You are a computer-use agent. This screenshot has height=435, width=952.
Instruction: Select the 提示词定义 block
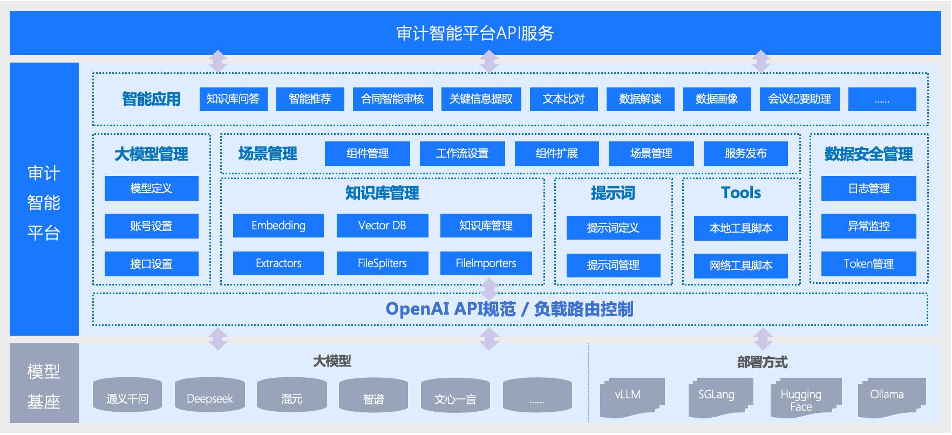613,228
